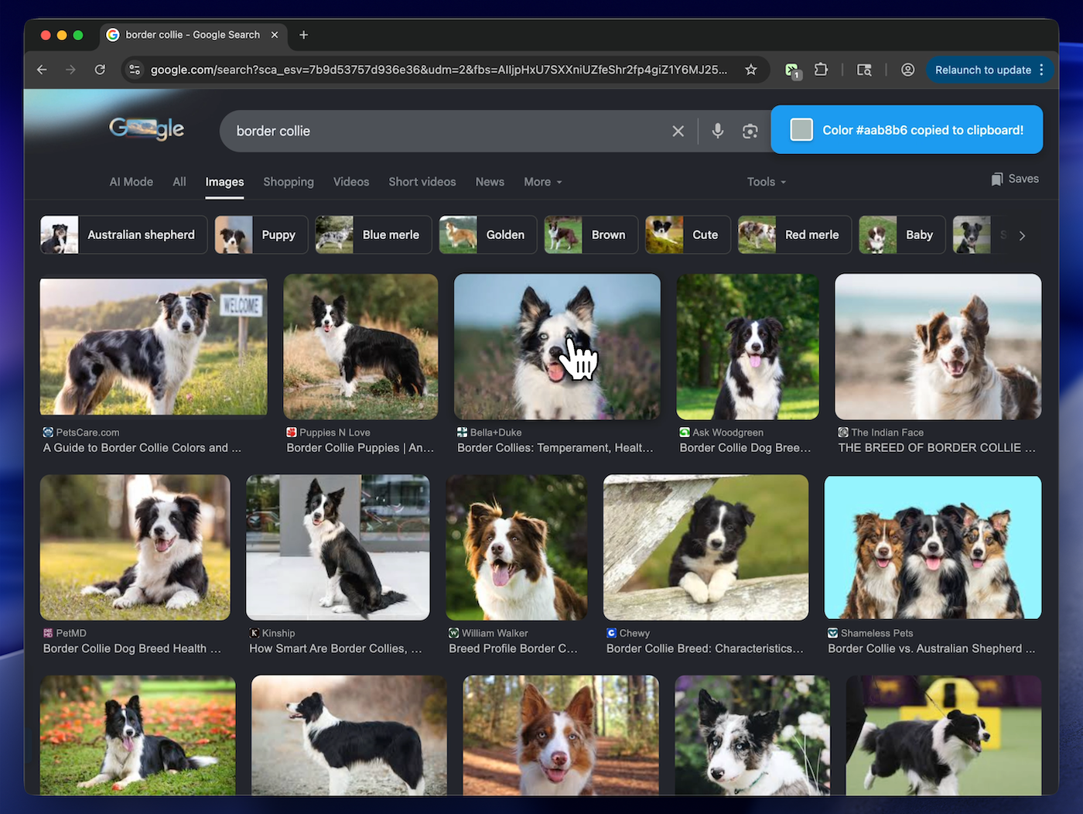The image size is (1083, 814).
Task: View site information icon in address bar
Action: [135, 70]
